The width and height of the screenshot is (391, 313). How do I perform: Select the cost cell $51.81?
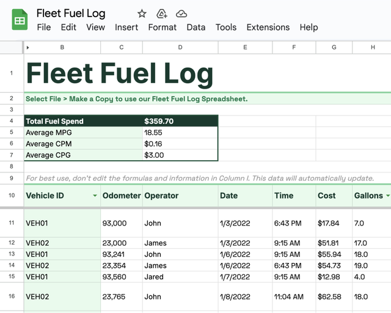pos(334,243)
